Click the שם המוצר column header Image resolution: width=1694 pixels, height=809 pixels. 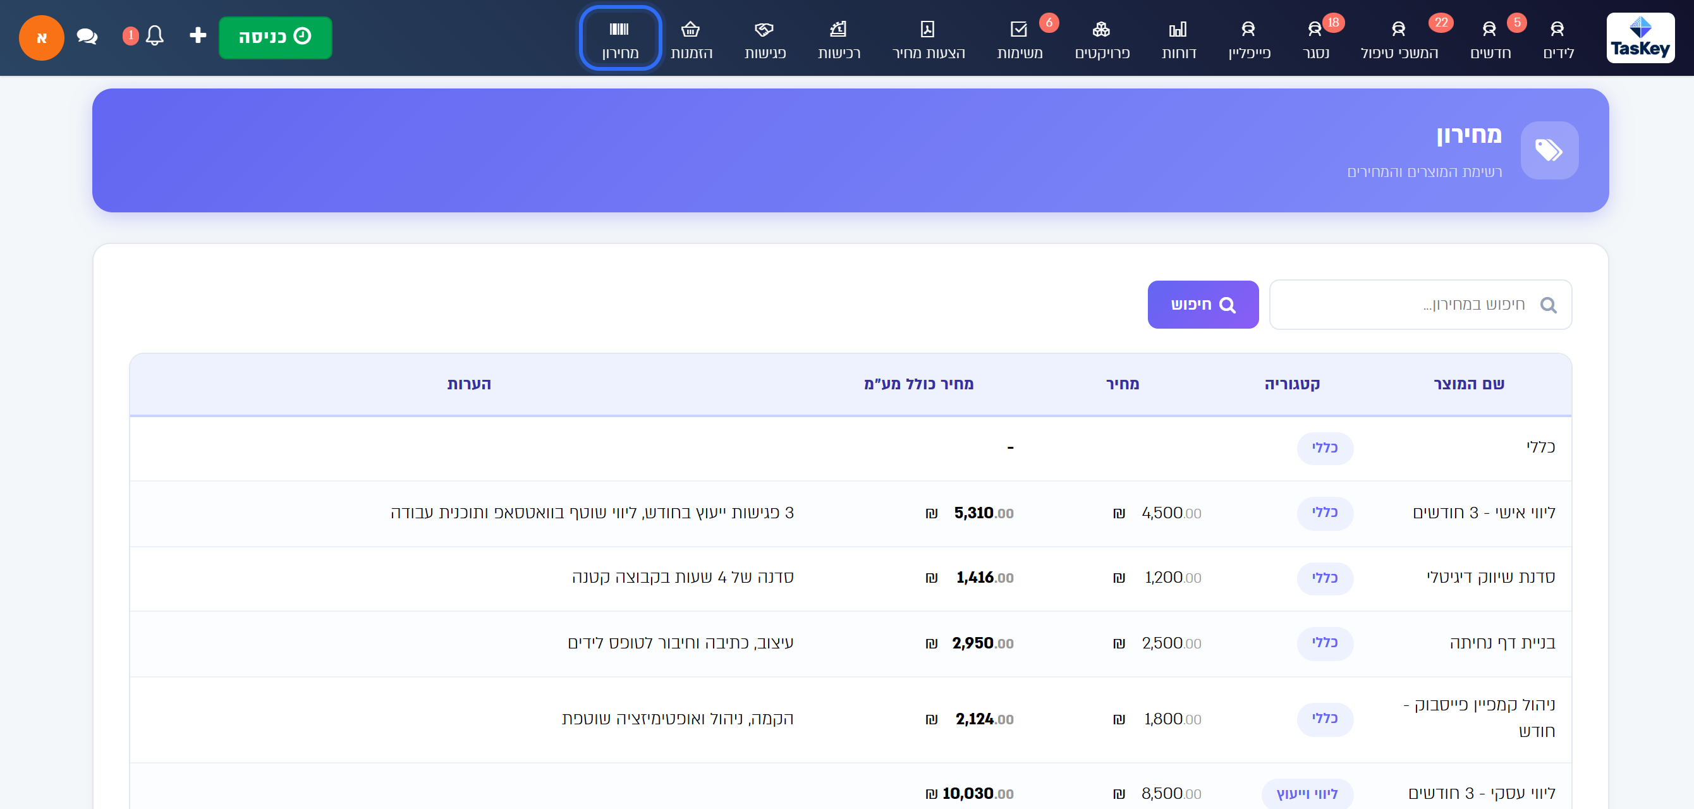[1468, 384]
